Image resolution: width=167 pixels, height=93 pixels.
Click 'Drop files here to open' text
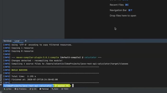[x=123, y=16]
